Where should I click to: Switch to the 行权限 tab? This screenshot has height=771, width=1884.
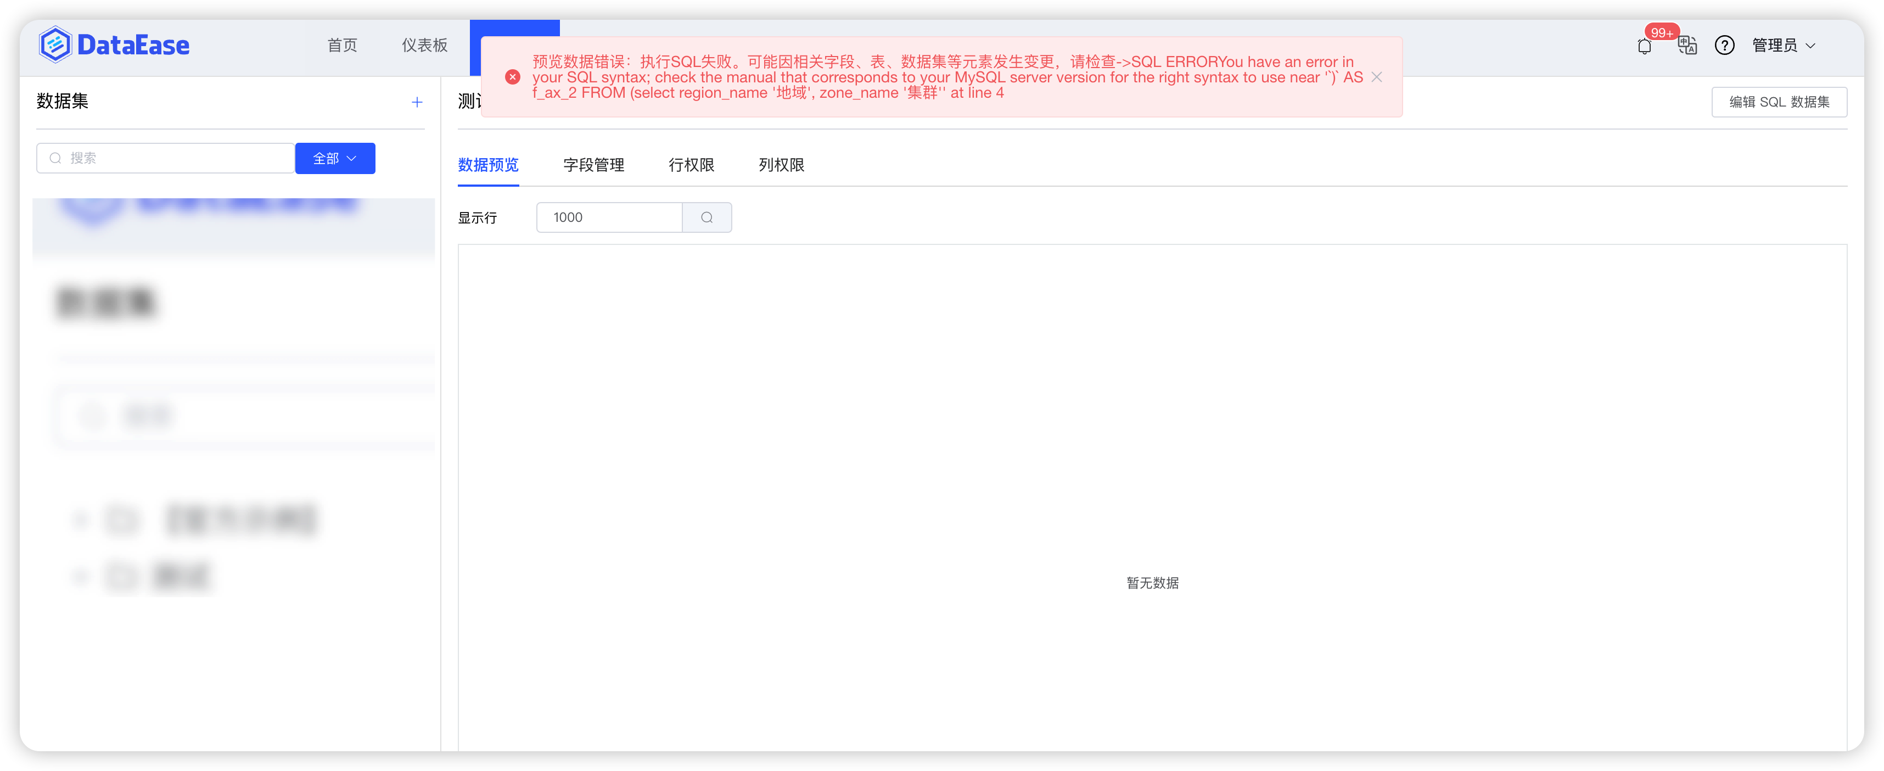pos(691,165)
